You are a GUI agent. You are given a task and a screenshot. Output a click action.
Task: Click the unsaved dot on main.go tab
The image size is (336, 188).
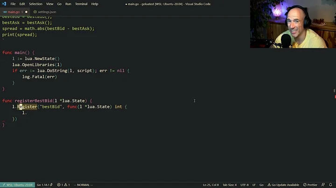[x=26, y=12]
